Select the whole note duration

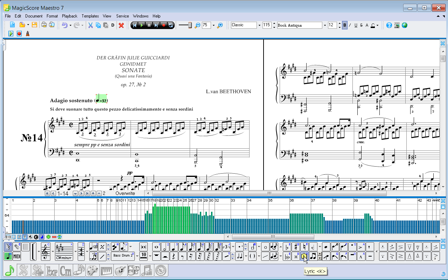point(156,247)
